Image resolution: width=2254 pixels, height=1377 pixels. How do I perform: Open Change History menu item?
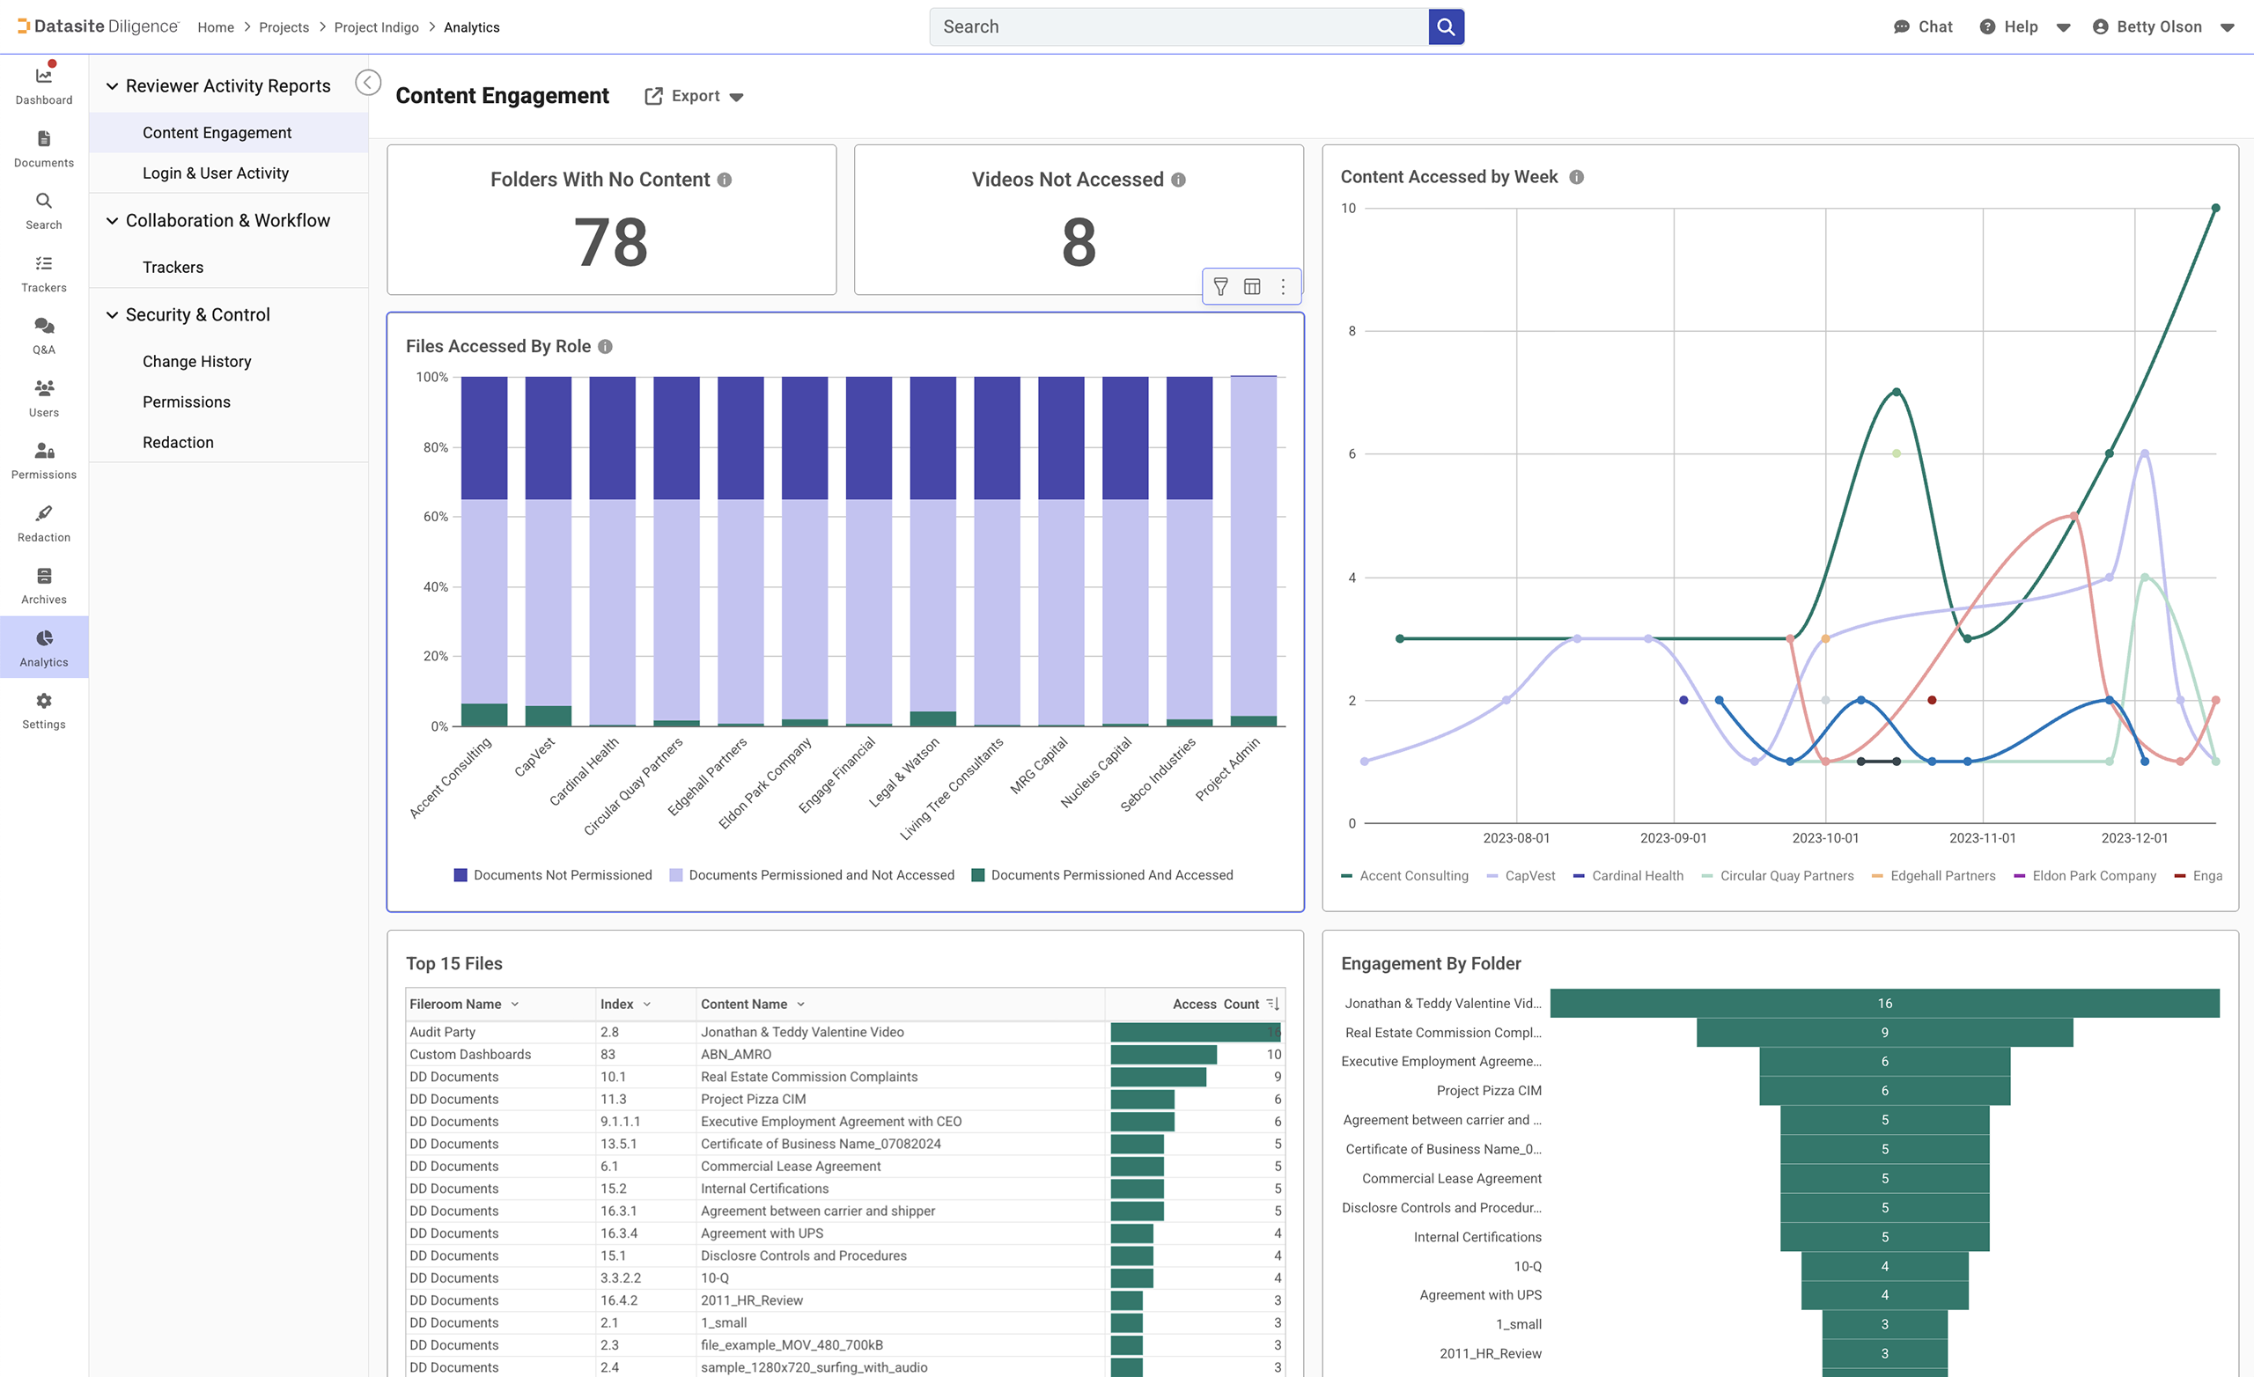[196, 361]
